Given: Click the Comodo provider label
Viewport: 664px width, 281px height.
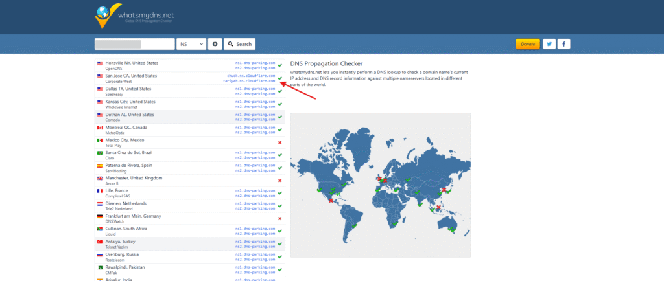Looking at the screenshot, I should click(x=113, y=120).
